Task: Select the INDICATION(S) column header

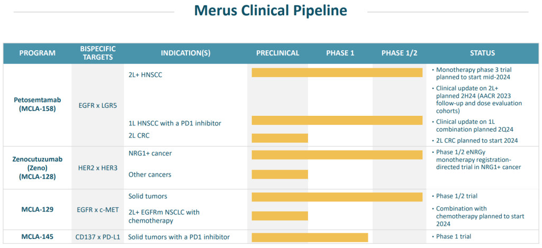Action: pyautogui.click(x=185, y=53)
